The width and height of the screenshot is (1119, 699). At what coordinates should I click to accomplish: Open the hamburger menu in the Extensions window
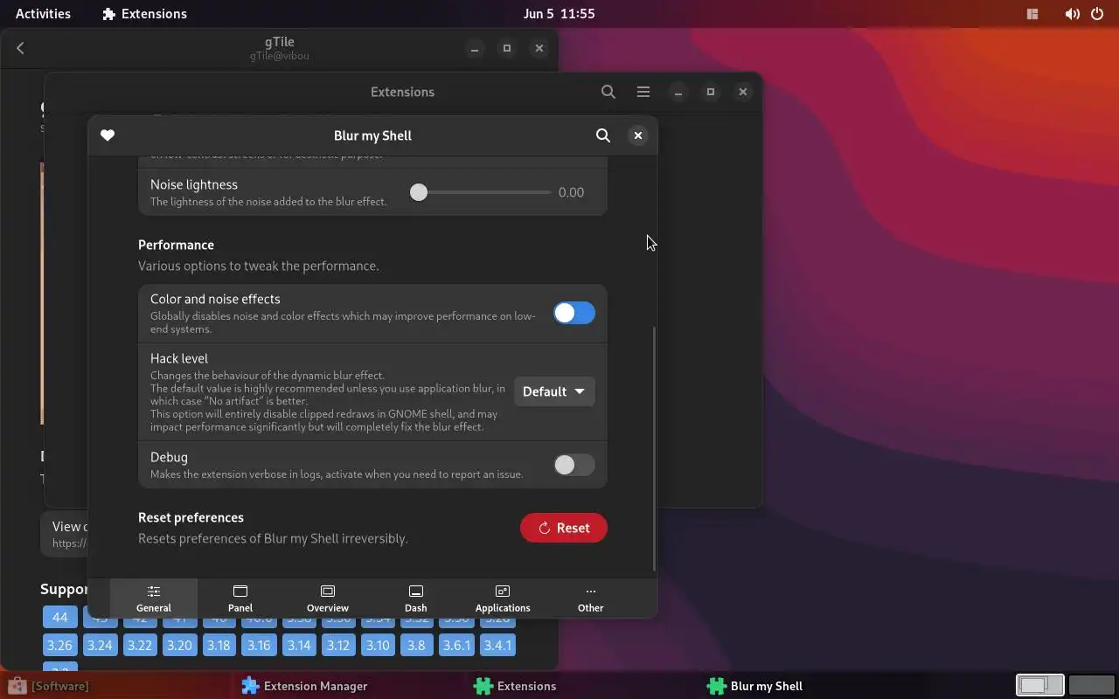(x=643, y=92)
